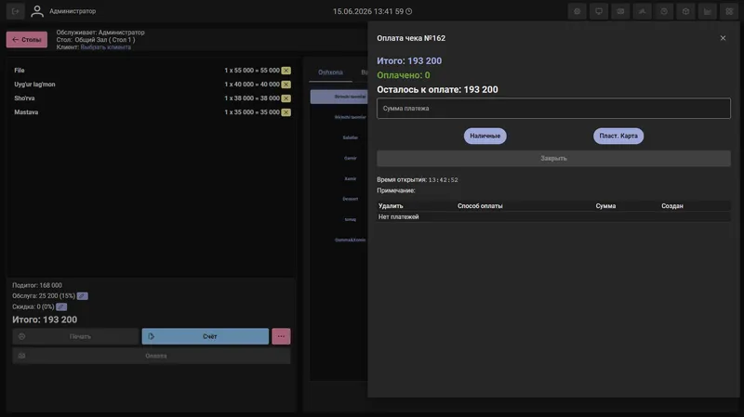
Task: Go back with the Столы button
Action: point(27,40)
